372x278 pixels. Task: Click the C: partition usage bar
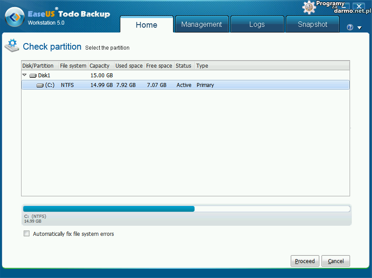[186, 209]
